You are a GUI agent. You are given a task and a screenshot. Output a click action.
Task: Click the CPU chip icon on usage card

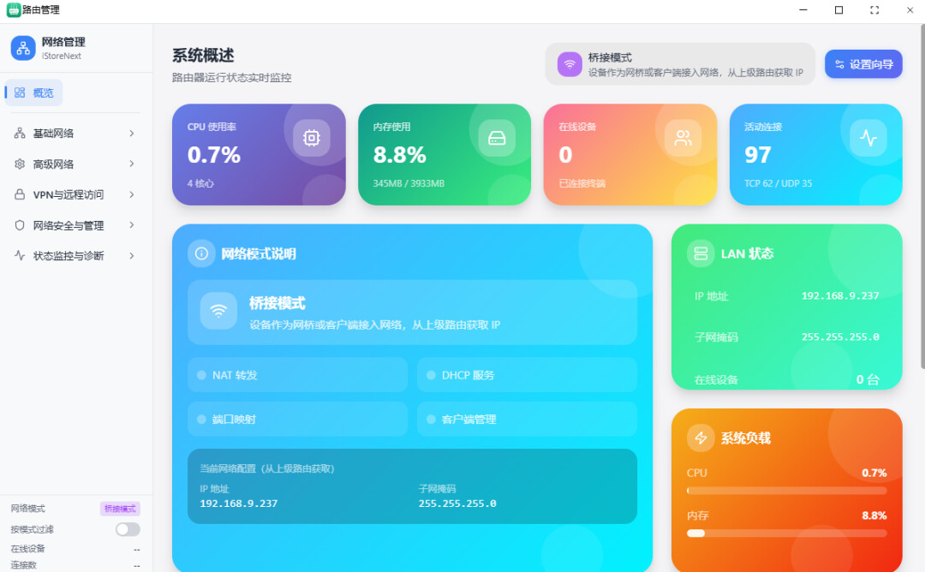[x=311, y=138]
